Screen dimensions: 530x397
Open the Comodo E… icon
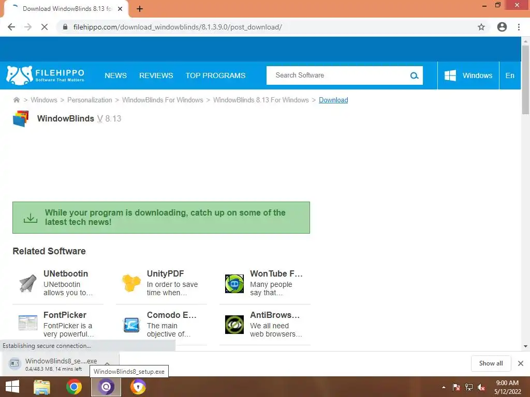coord(131,325)
